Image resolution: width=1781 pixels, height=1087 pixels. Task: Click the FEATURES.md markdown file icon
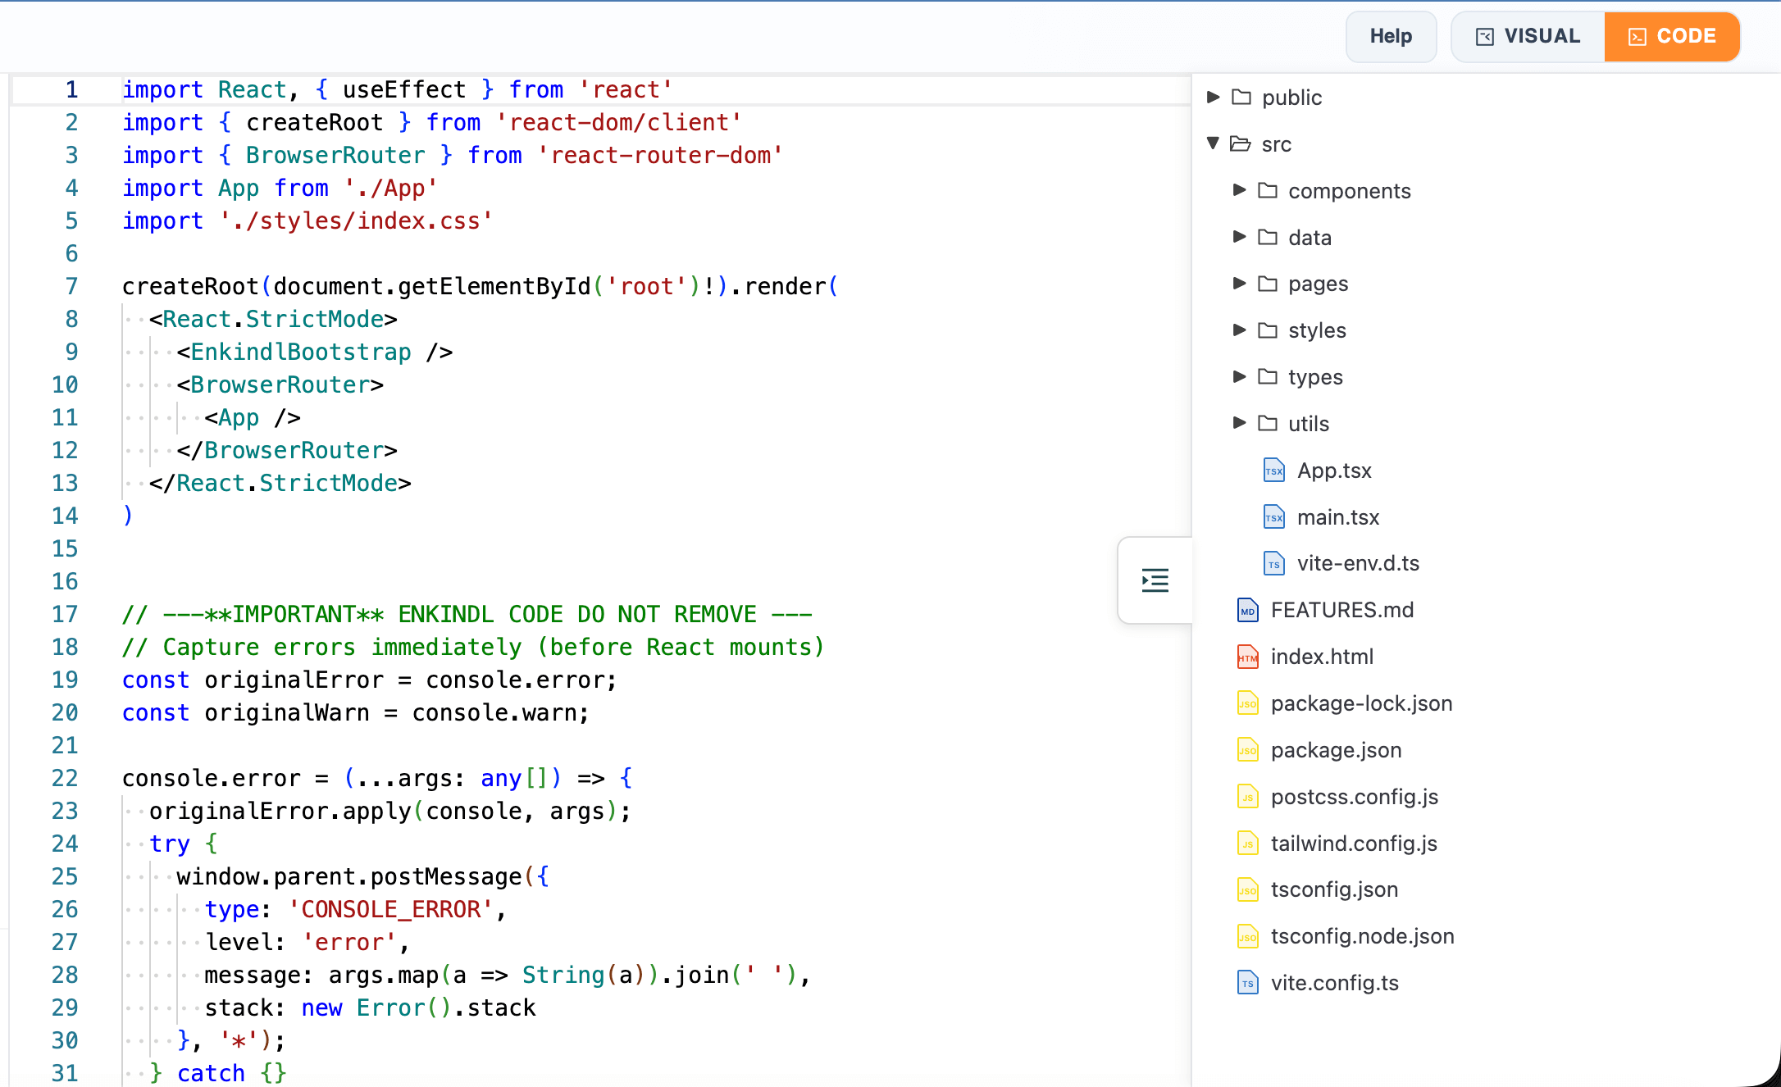[x=1248, y=611]
